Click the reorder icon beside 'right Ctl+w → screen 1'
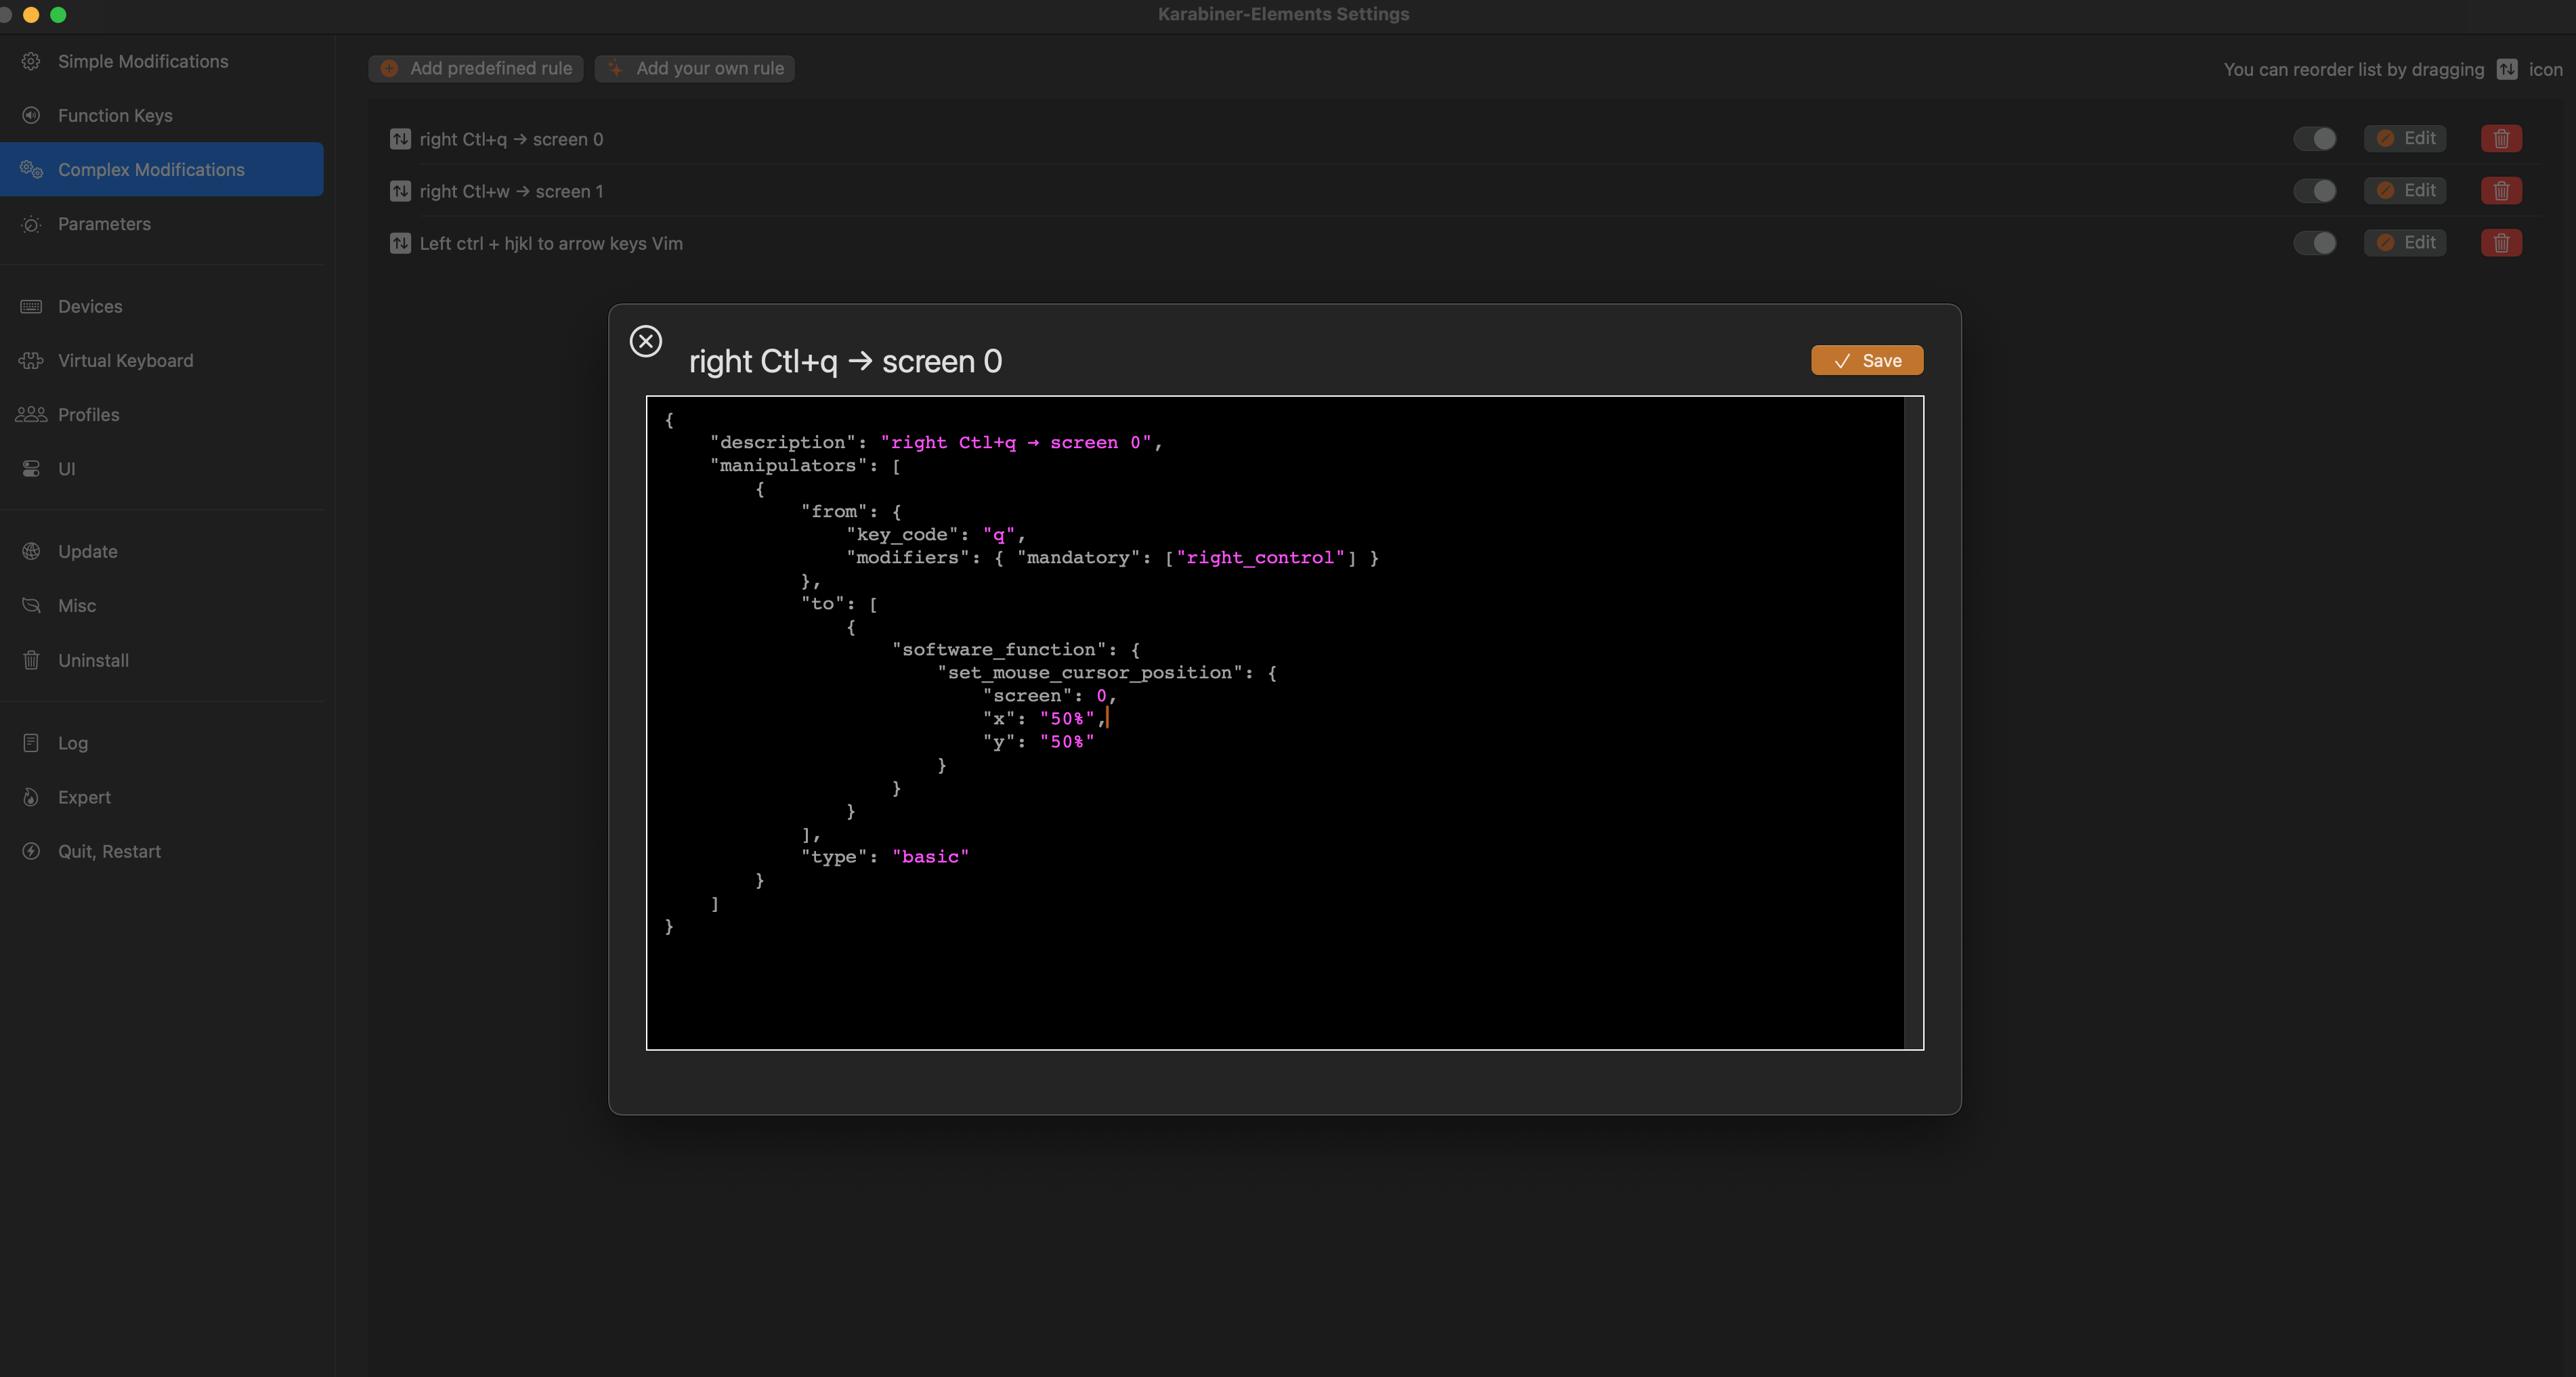Image resolution: width=2576 pixels, height=1377 pixels. tap(400, 191)
